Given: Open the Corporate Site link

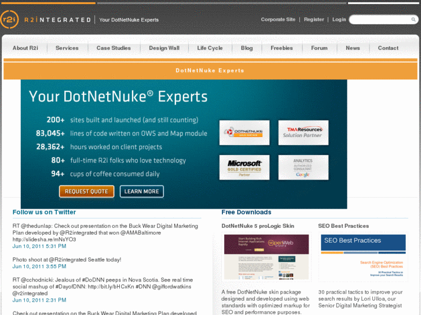Looking at the screenshot, I should (278, 20).
